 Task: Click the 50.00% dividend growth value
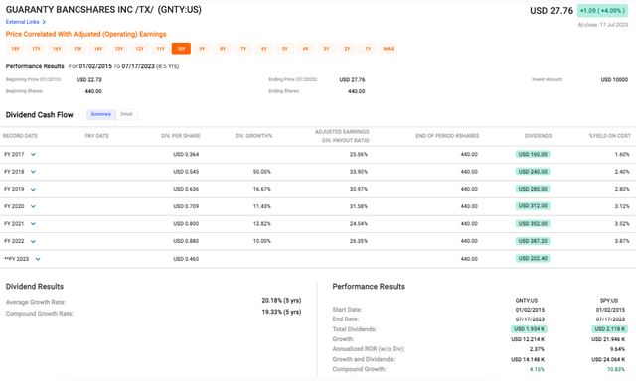pos(262,172)
